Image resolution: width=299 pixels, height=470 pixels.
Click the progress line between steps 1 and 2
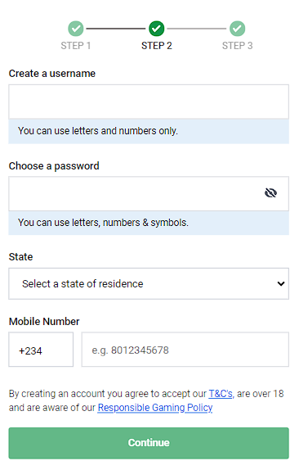pyautogui.click(x=116, y=29)
